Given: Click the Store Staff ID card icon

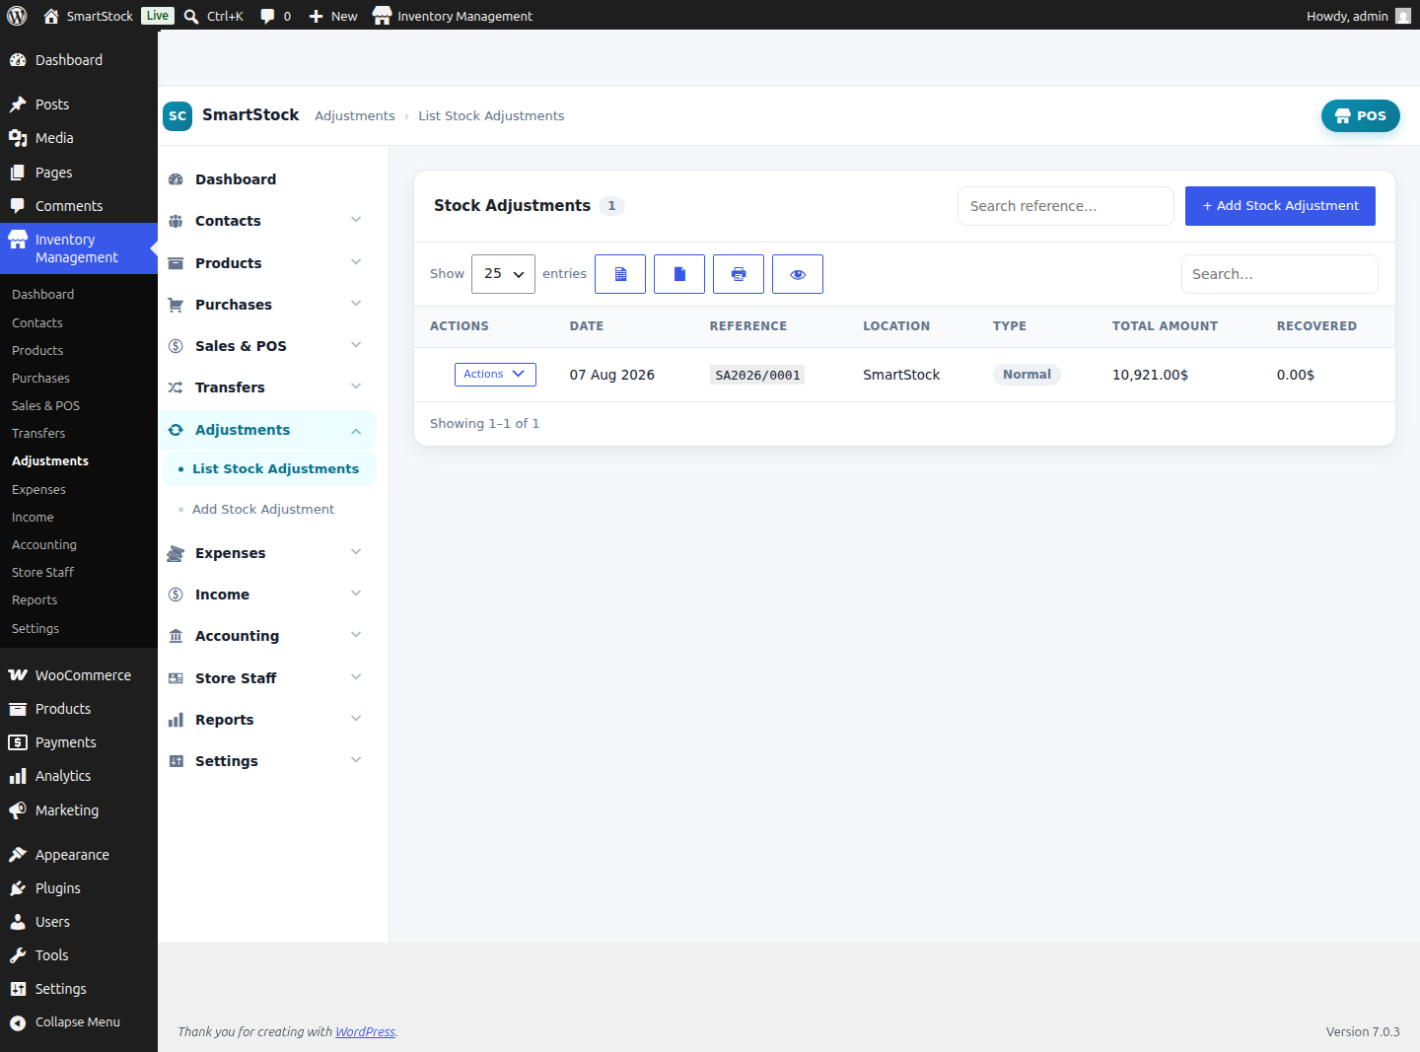Looking at the screenshot, I should pyautogui.click(x=176, y=678).
